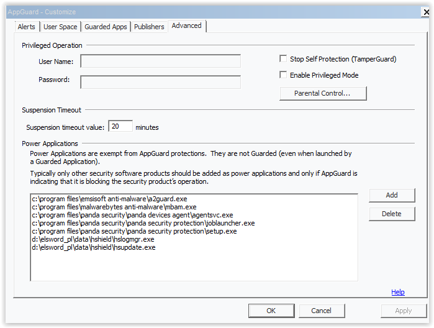Select the panda setup.exe list entry

[134, 231]
